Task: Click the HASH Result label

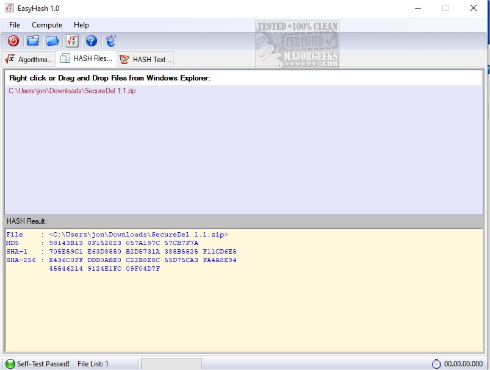Action: coord(27,221)
